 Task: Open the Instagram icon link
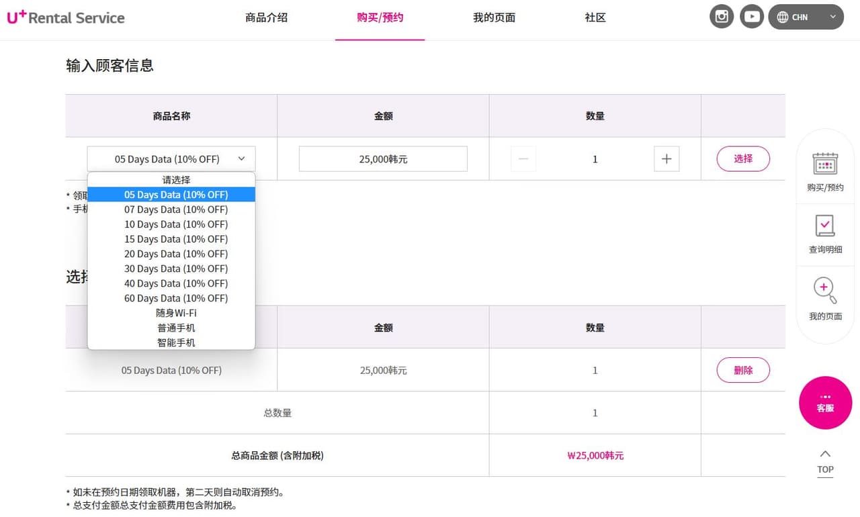click(722, 17)
